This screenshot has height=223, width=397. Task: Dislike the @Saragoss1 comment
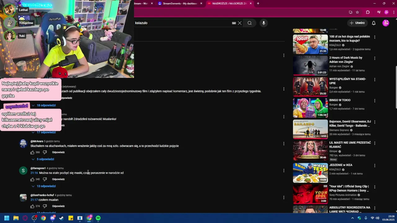[45, 179]
